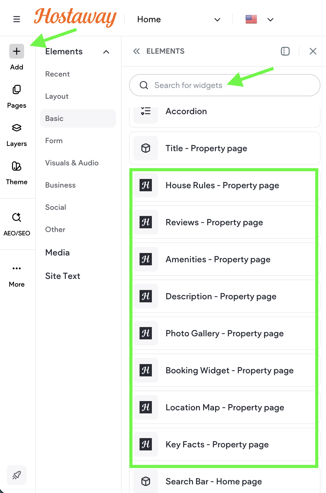
Task: Open the Site Text section
Action: tap(63, 276)
